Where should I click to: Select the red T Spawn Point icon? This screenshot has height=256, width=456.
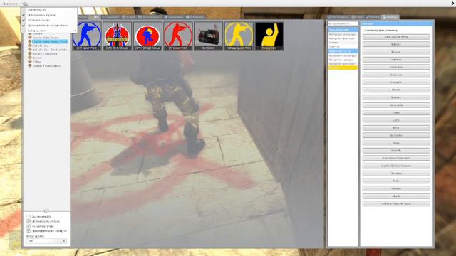178,36
